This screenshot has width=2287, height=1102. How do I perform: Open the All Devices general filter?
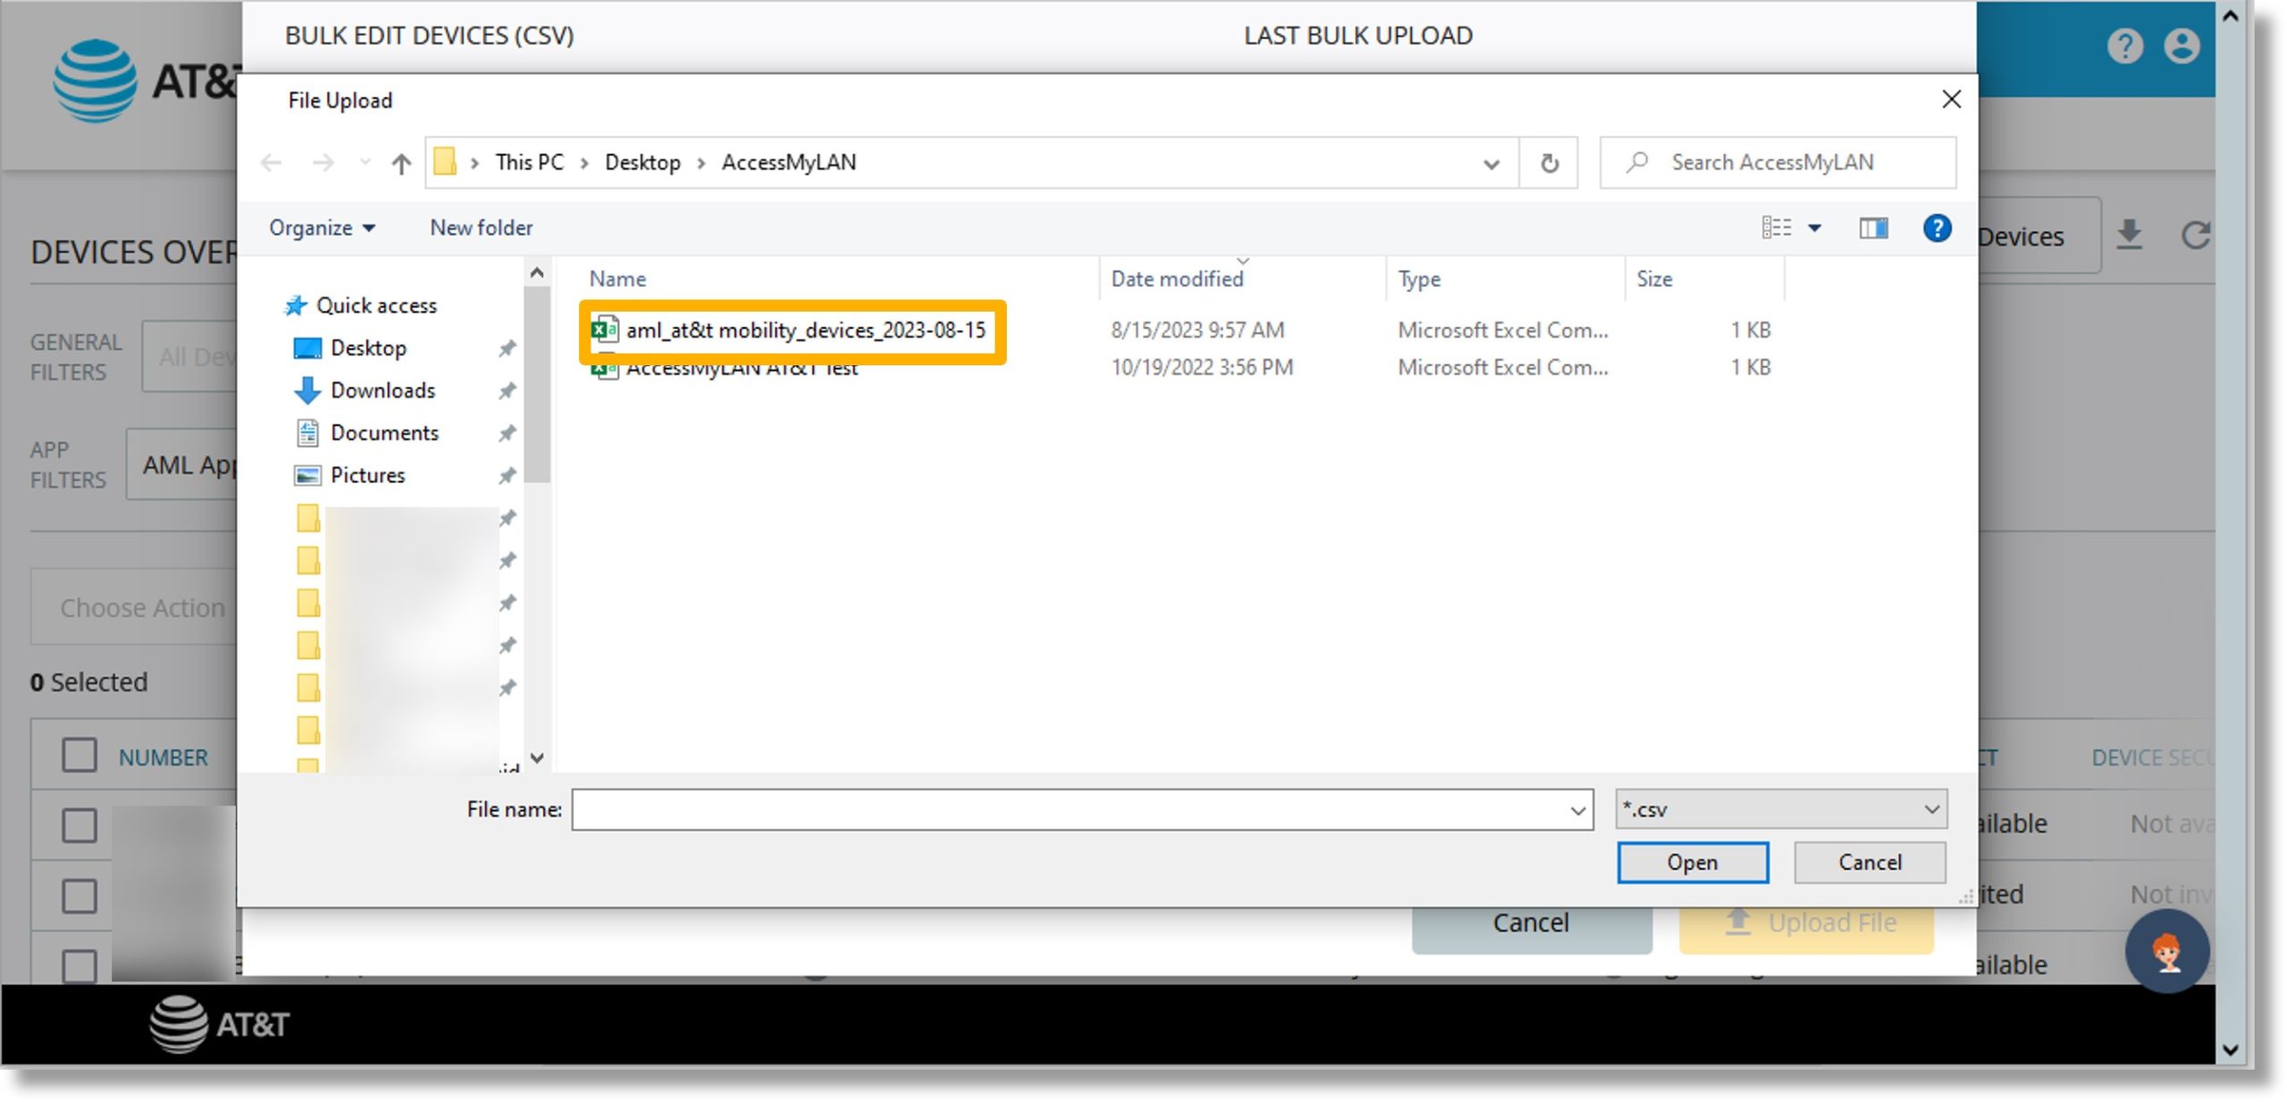[189, 356]
